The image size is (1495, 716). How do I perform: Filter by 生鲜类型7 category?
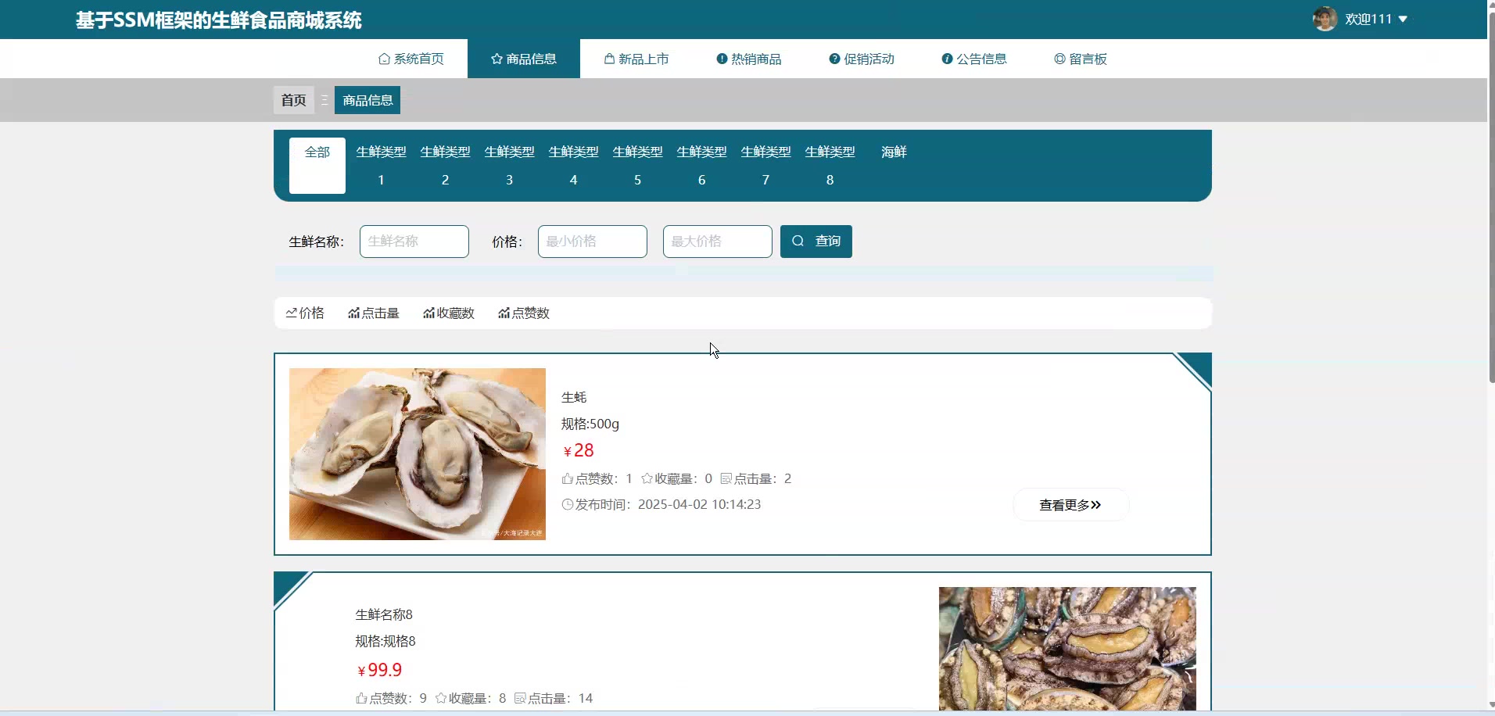pos(766,166)
